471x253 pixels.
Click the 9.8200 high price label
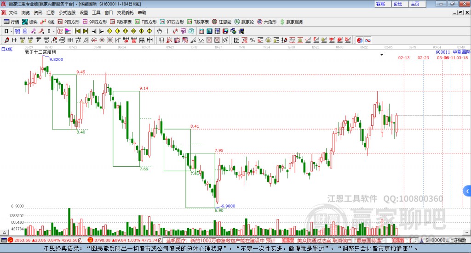pyautogui.click(x=56, y=59)
